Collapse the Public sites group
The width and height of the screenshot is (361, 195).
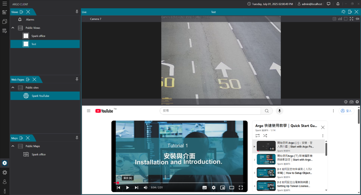coord(13,88)
